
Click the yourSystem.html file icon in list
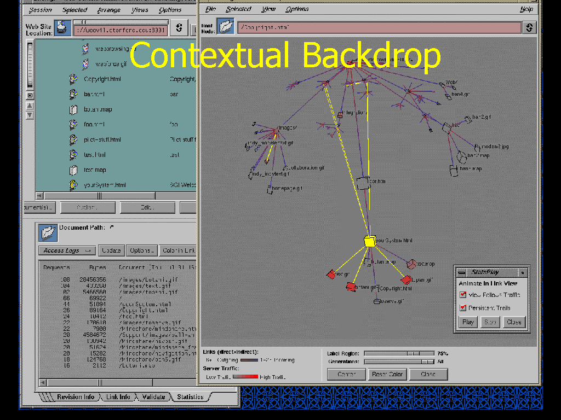pyautogui.click(x=73, y=185)
